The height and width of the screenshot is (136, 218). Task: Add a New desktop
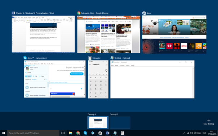pyautogui.click(x=209, y=122)
